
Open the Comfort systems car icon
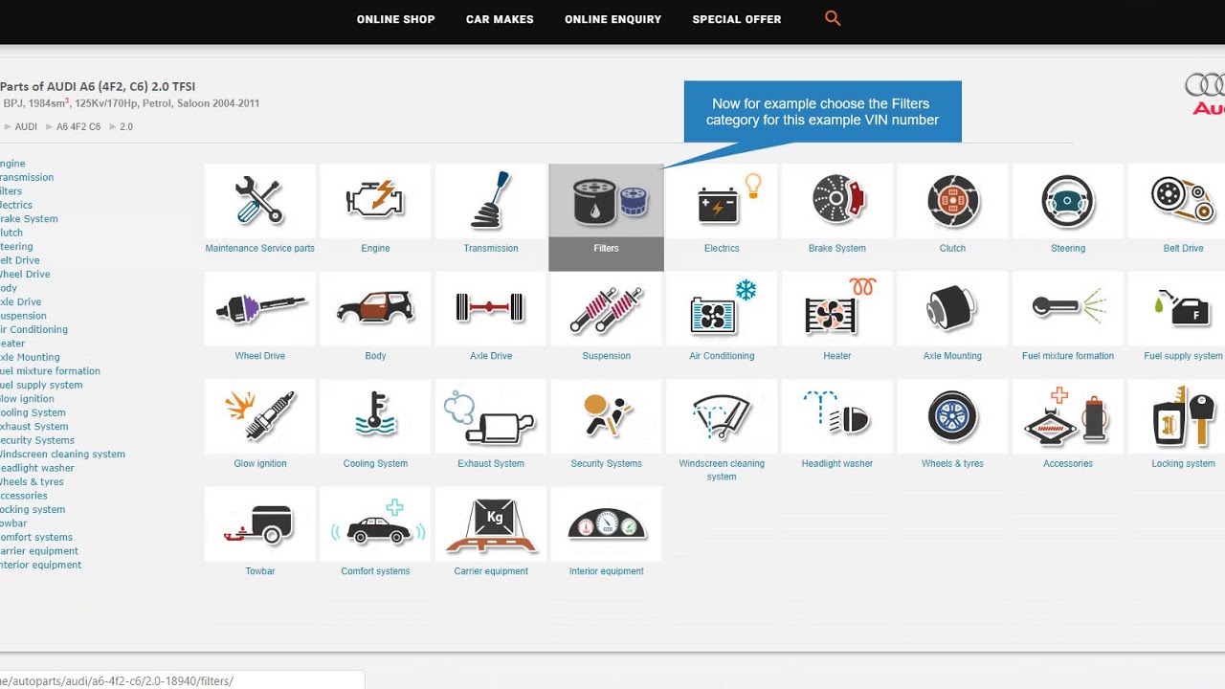[x=375, y=524]
